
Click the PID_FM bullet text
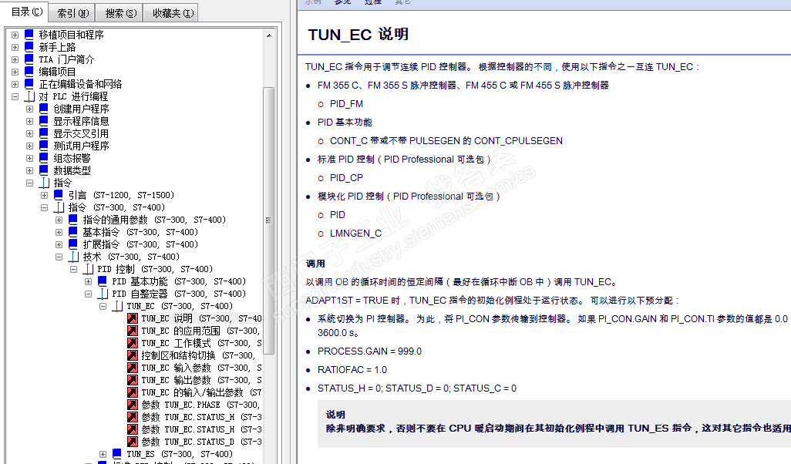pos(347,104)
